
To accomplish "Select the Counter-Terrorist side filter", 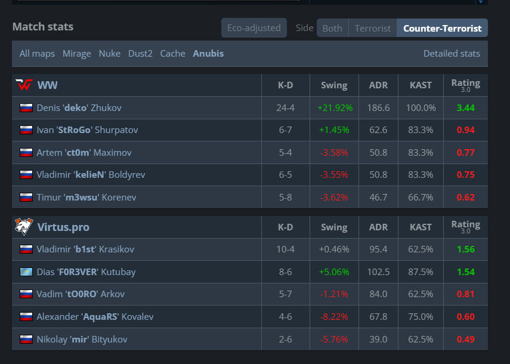I will point(443,28).
